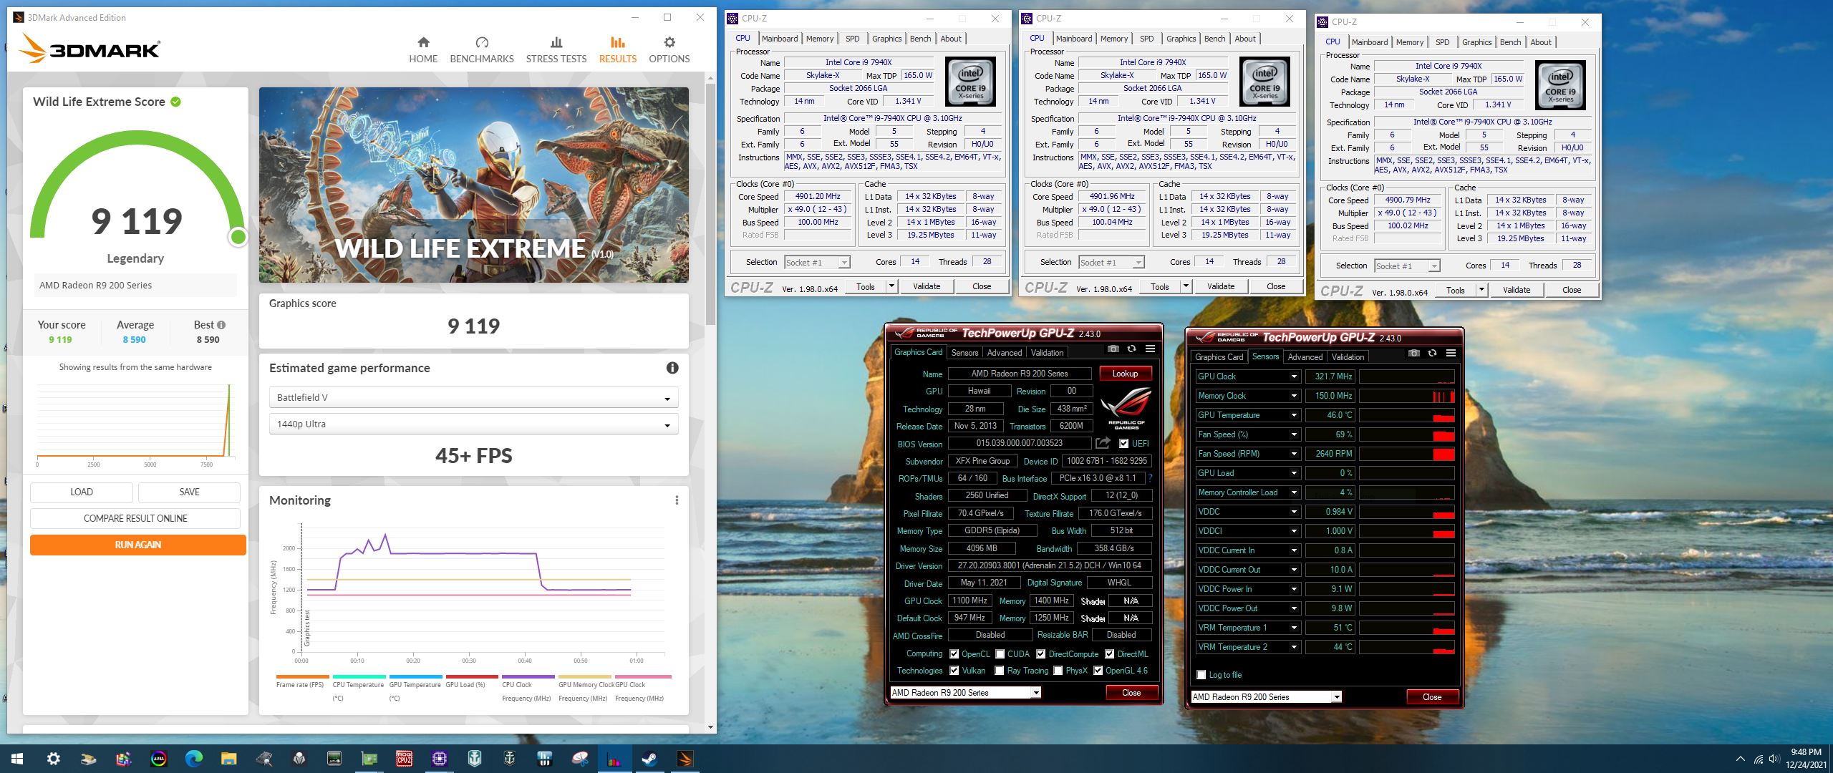The width and height of the screenshot is (1833, 773).
Task: Click COMPARE RESULT ONLINE button
Action: point(135,518)
